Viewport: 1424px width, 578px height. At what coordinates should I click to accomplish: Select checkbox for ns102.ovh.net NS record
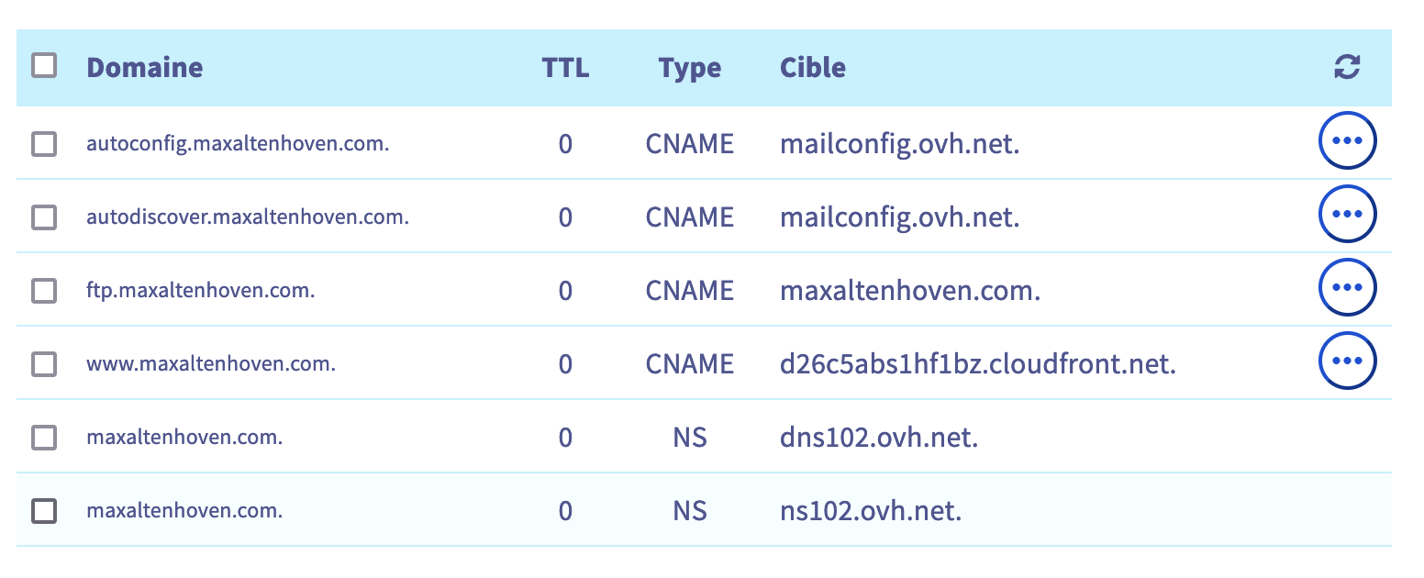pos(44,511)
